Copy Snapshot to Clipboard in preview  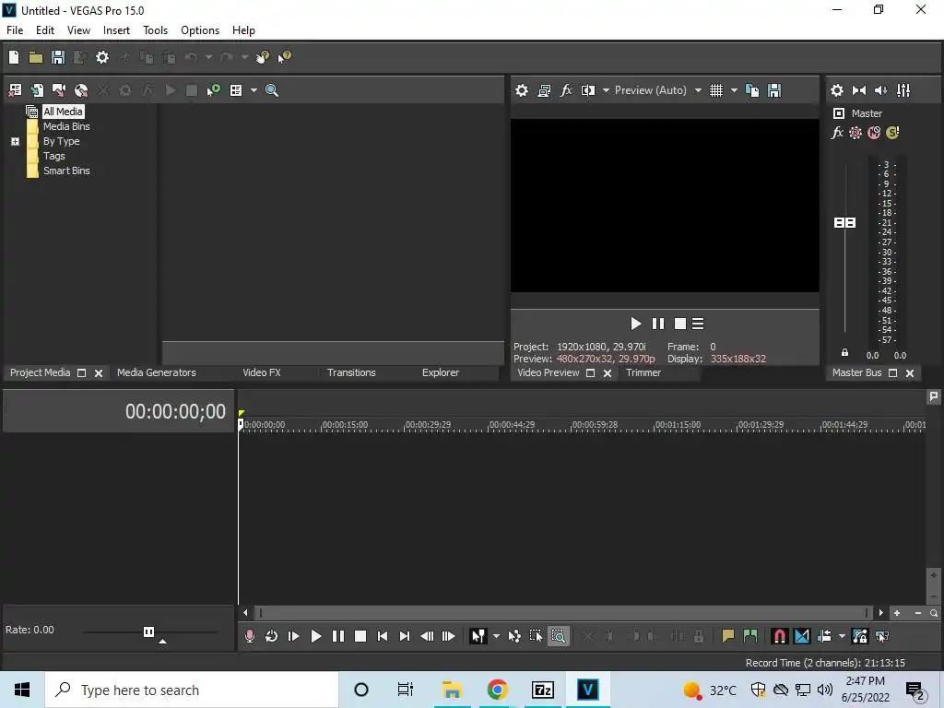[752, 90]
